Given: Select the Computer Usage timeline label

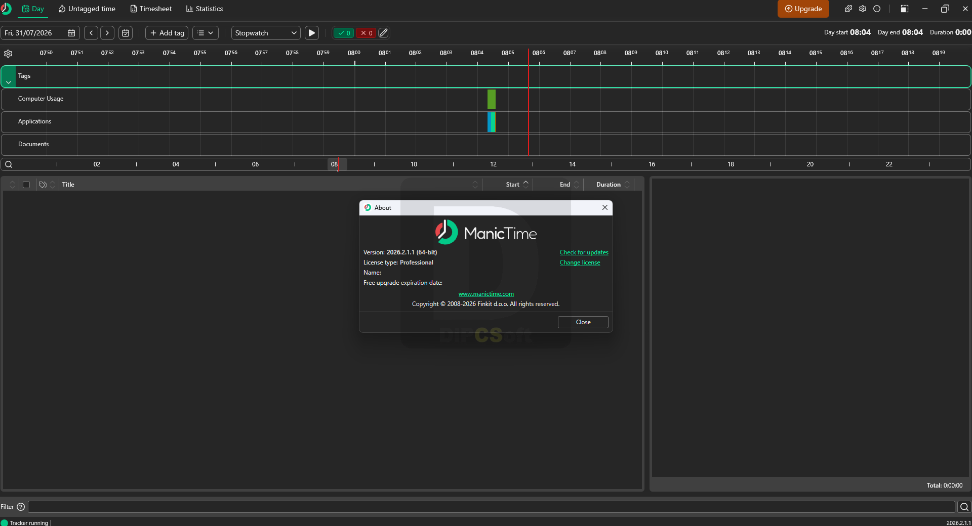Looking at the screenshot, I should 40,99.
